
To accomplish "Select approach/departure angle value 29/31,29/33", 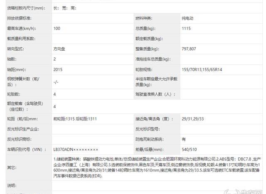I will coord(194,118).
